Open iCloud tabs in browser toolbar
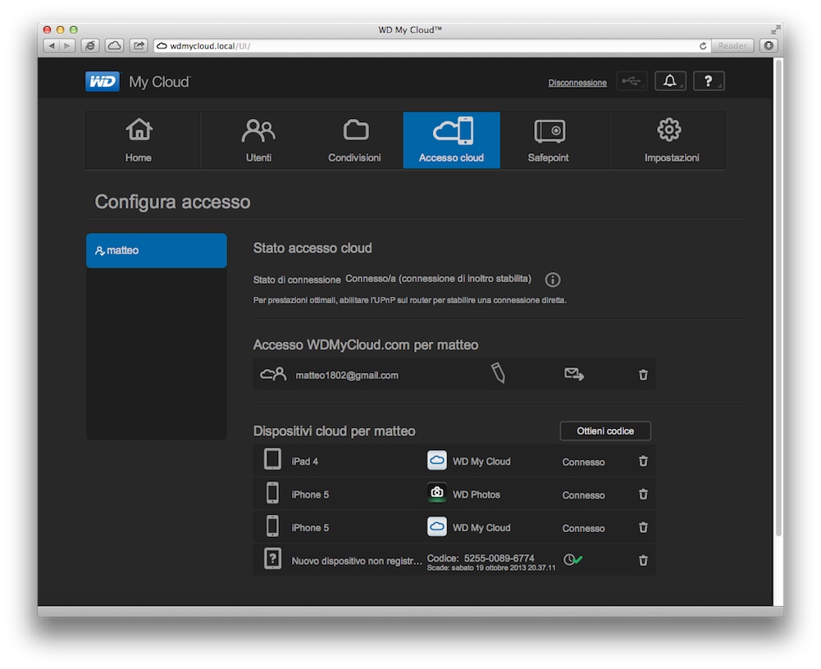Viewport: 821px width, 669px height. 114,46
